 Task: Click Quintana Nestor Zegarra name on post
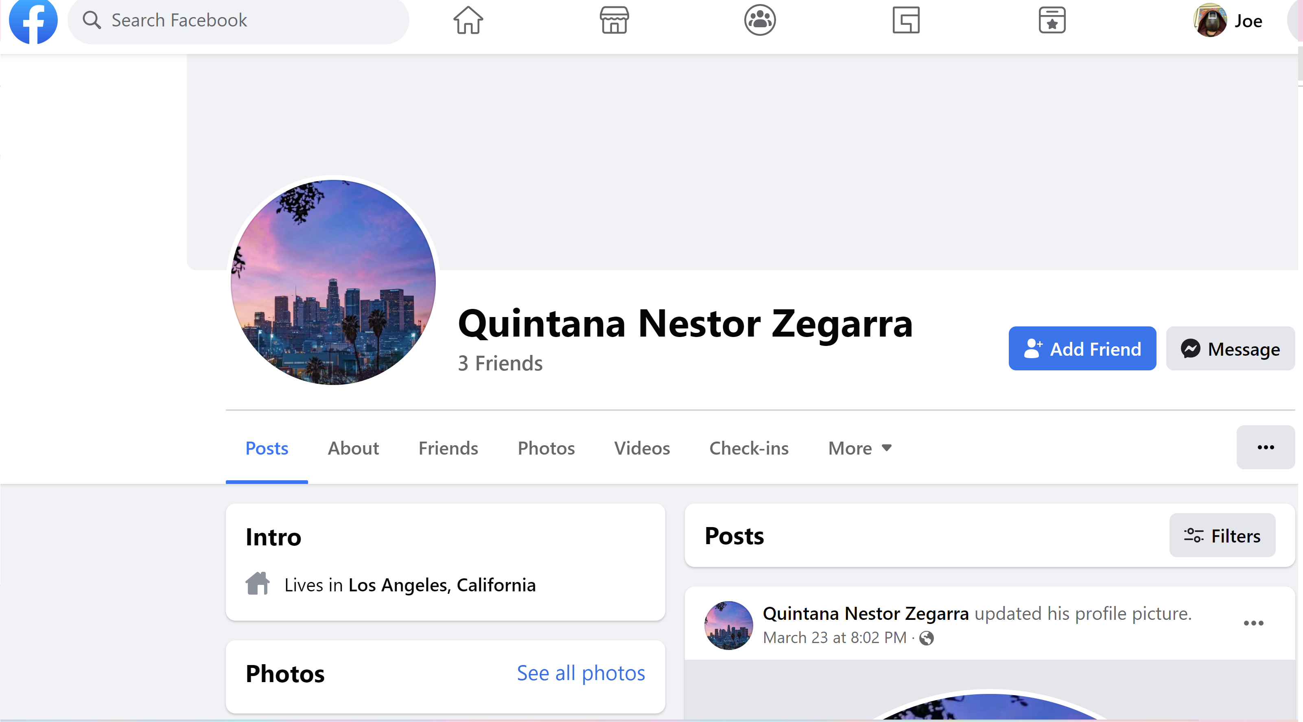(x=866, y=614)
